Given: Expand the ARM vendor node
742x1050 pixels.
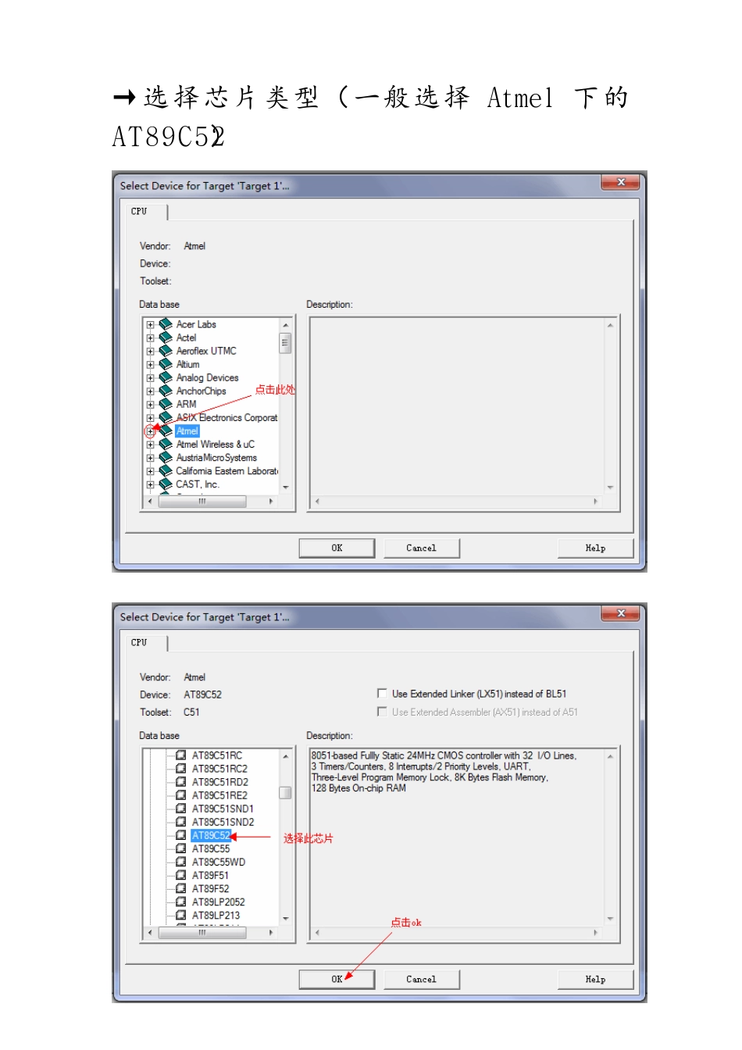Looking at the screenshot, I should click(x=150, y=404).
